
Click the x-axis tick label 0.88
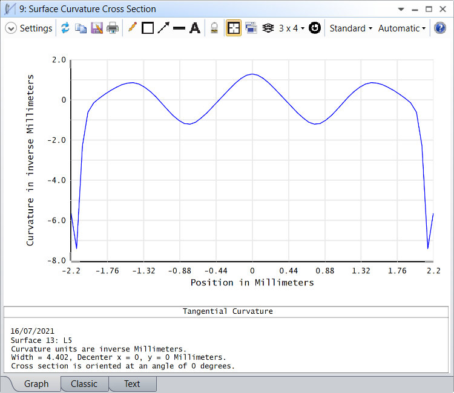click(324, 271)
